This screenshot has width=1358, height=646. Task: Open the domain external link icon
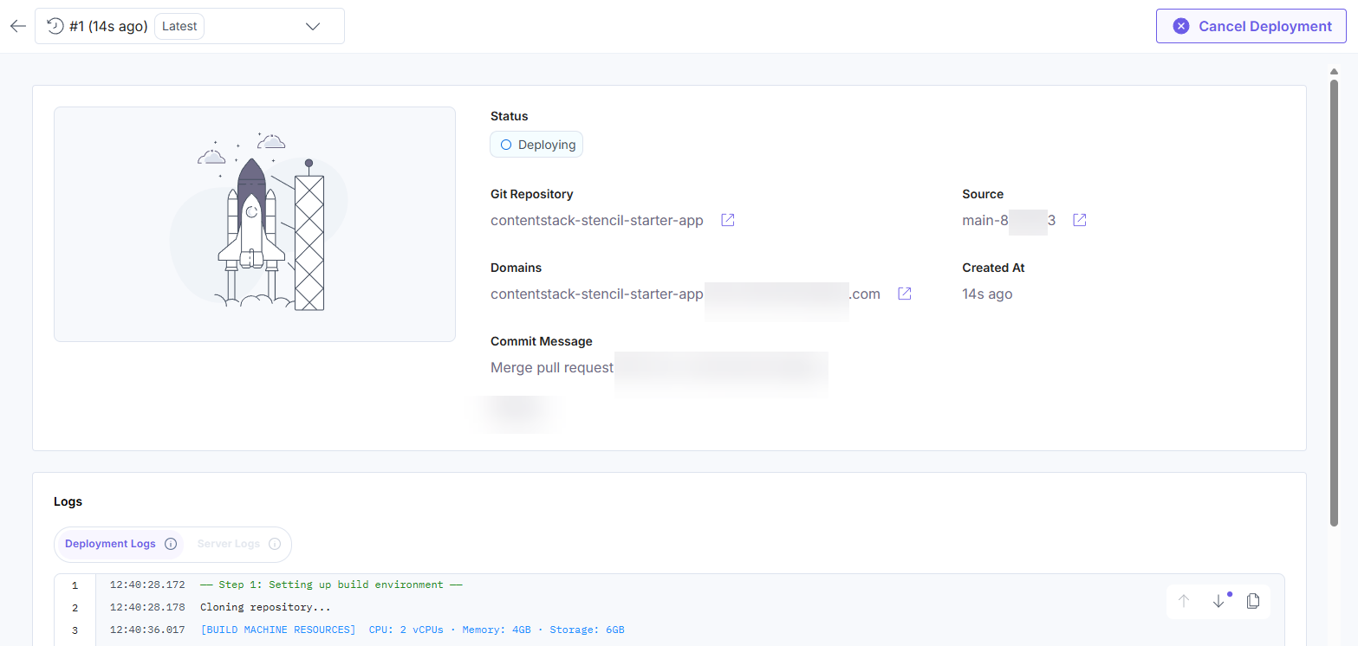(904, 294)
